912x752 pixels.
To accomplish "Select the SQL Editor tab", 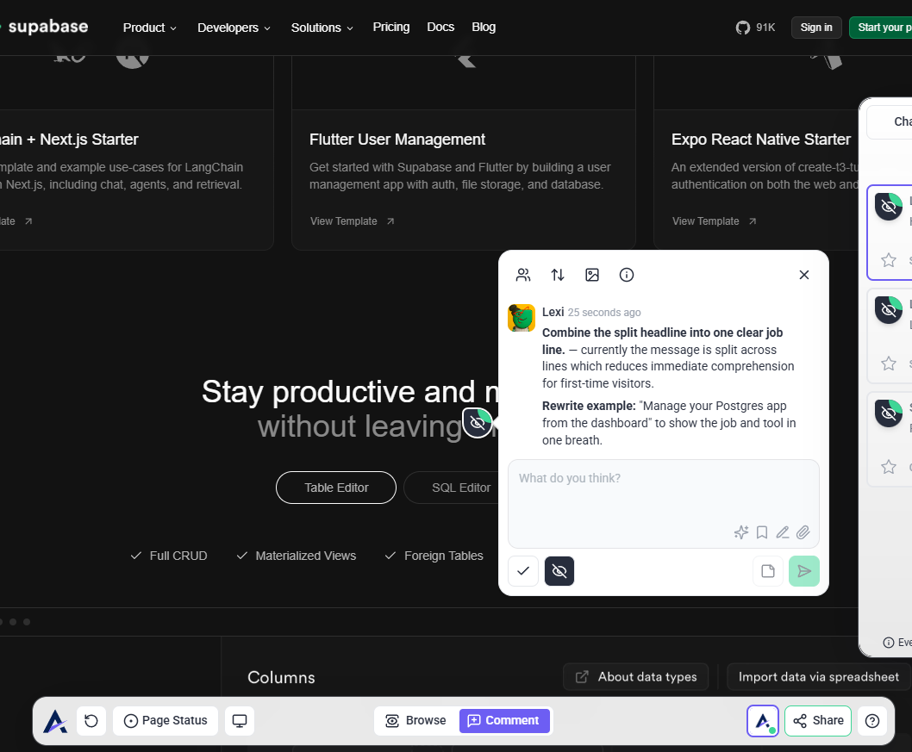I will tap(460, 488).
